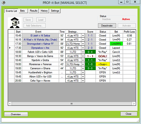Click the horizontal scrollbar thumb
The width and height of the screenshot is (141, 124).
point(72,104)
